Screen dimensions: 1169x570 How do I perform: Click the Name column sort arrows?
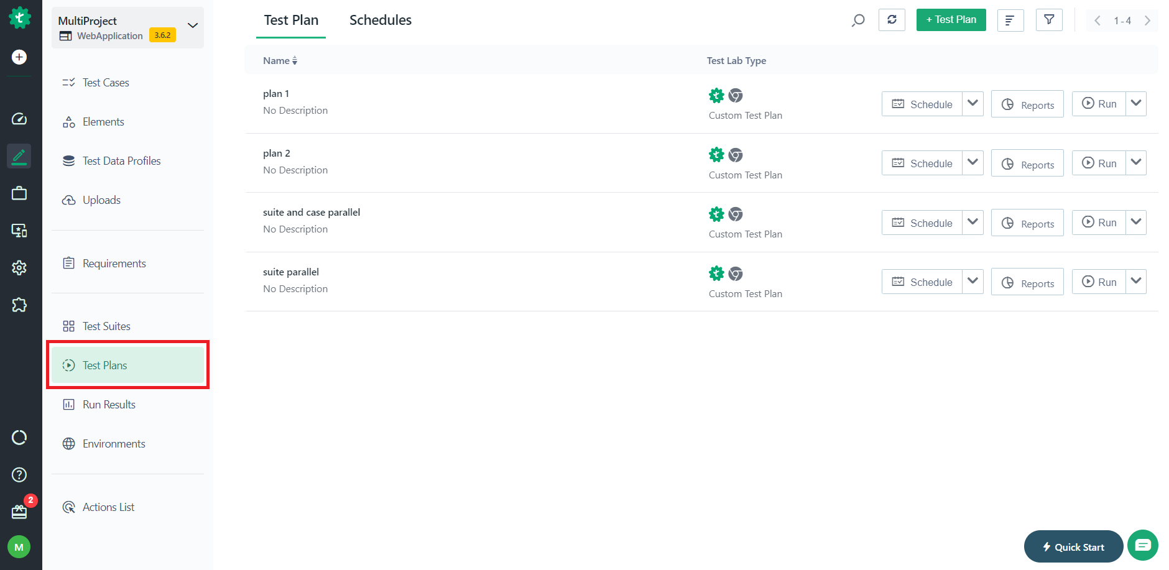295,61
